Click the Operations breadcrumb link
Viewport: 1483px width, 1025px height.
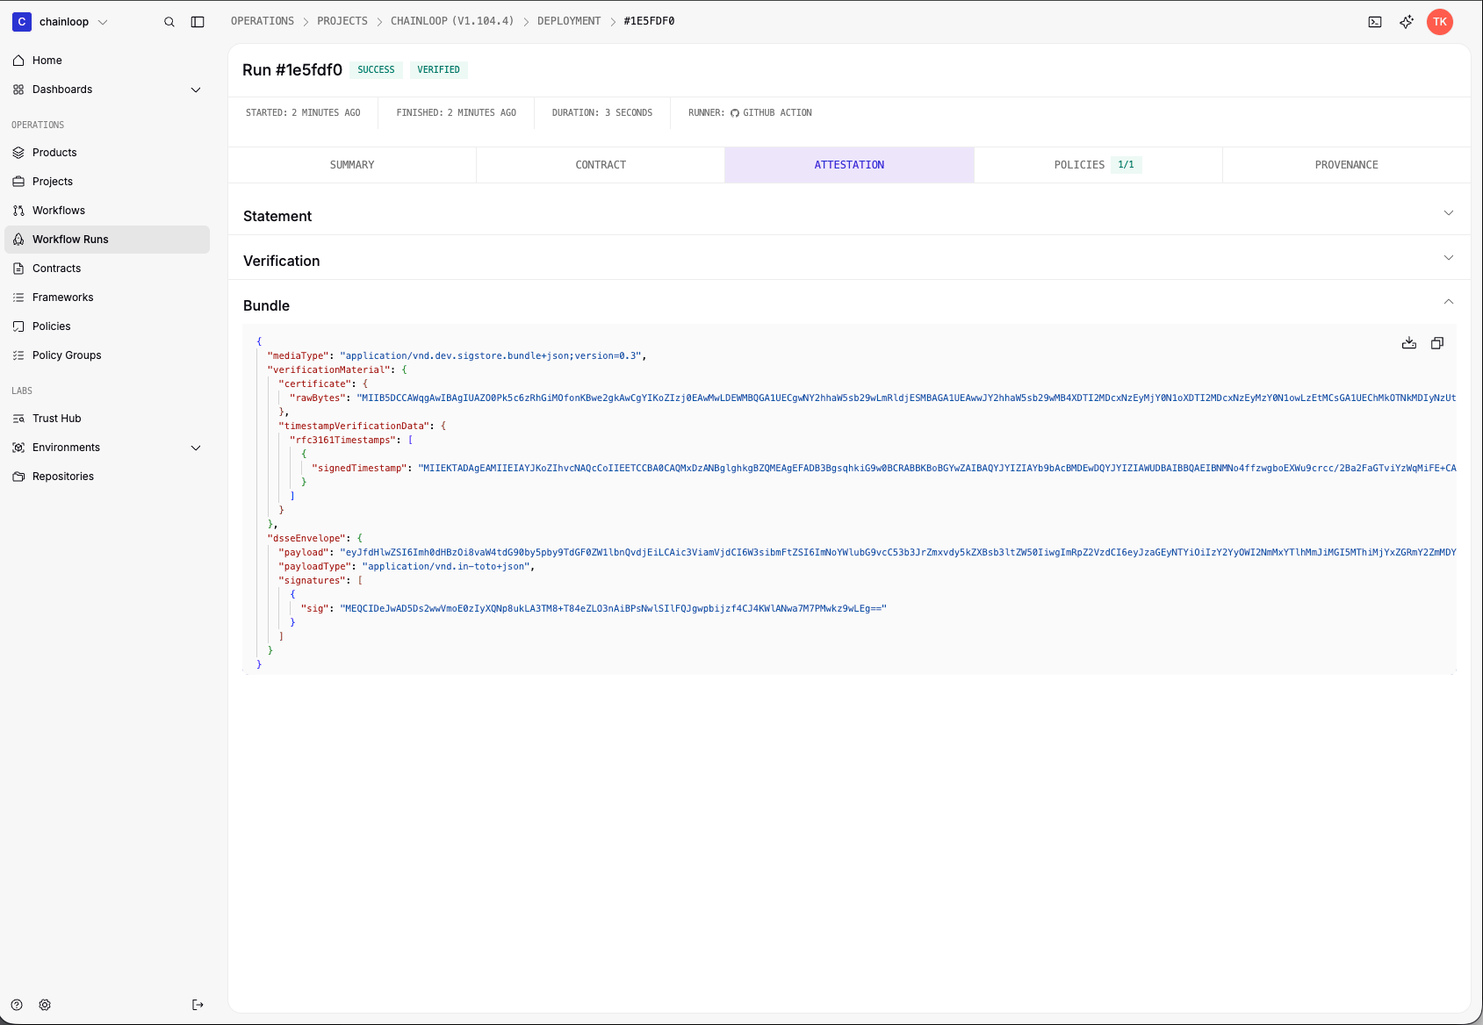(263, 21)
